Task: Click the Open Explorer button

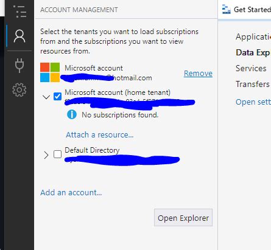Action: pyautogui.click(x=183, y=218)
